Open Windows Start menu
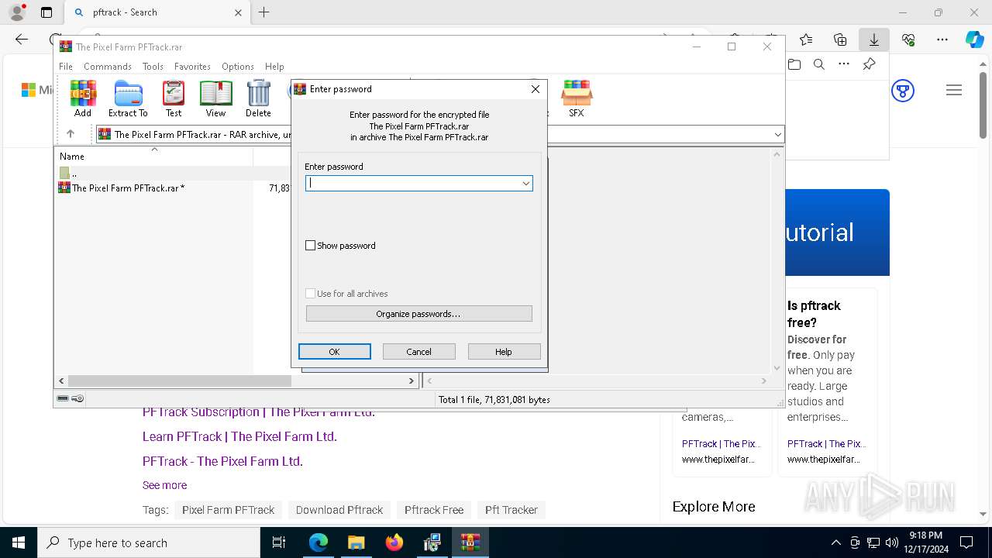Viewport: 992px width, 558px height. (19, 542)
